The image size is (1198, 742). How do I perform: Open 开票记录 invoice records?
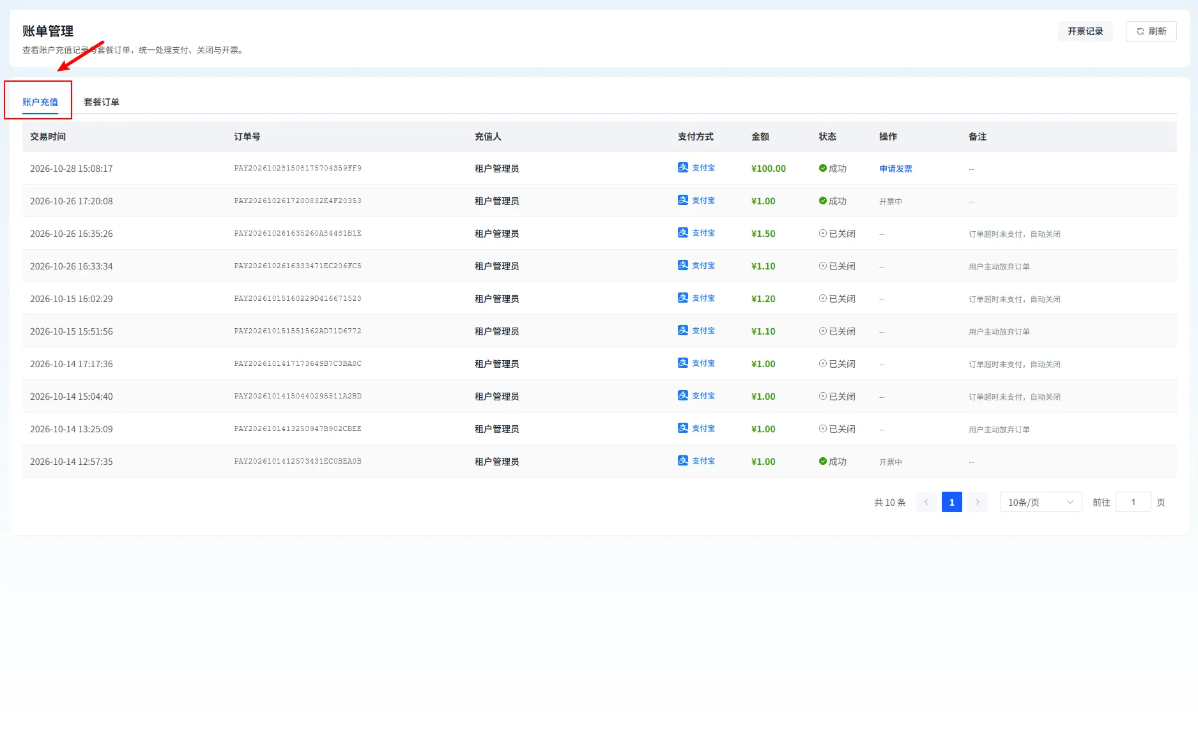point(1085,31)
